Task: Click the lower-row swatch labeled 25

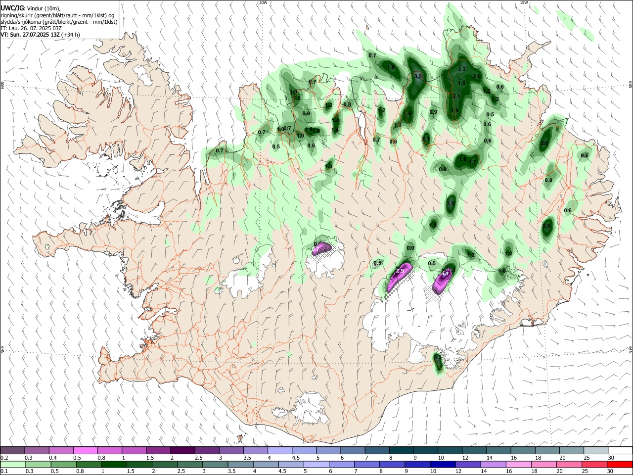Action: point(594,465)
